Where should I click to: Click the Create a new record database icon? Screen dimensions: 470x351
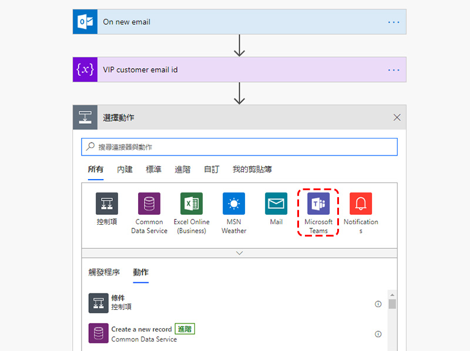point(98,333)
